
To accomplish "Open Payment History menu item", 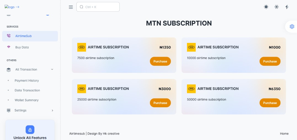I will click(27, 81).
